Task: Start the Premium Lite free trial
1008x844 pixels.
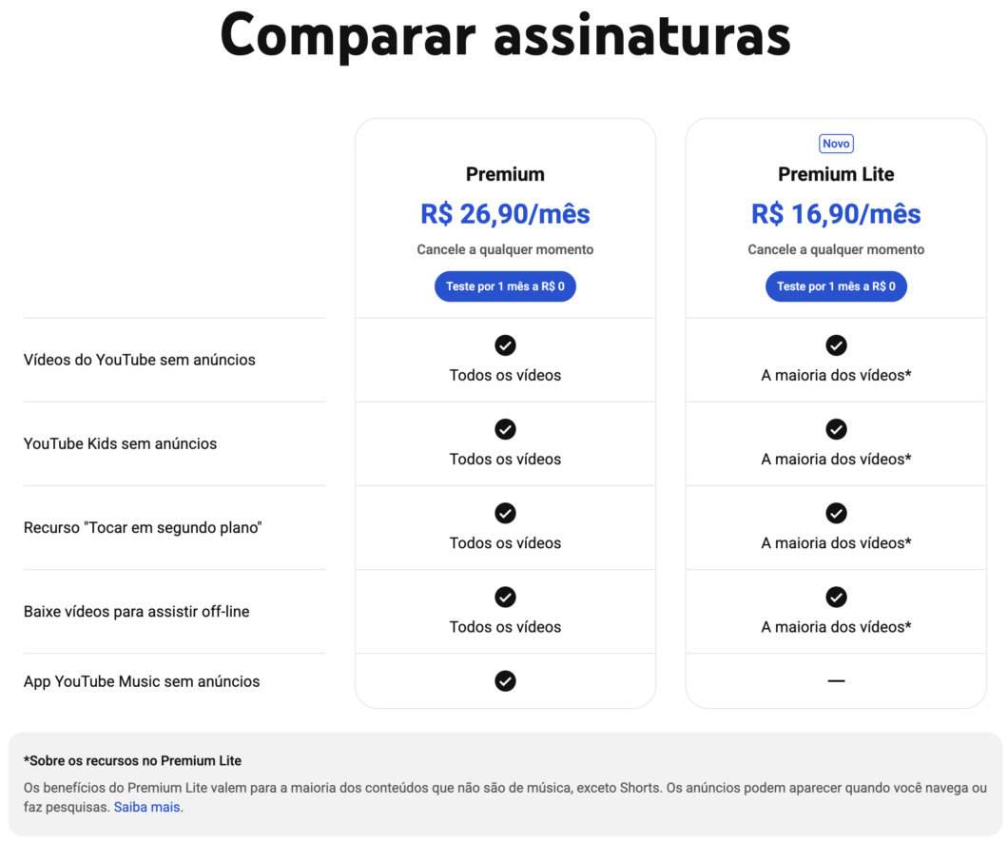Action: tap(836, 285)
